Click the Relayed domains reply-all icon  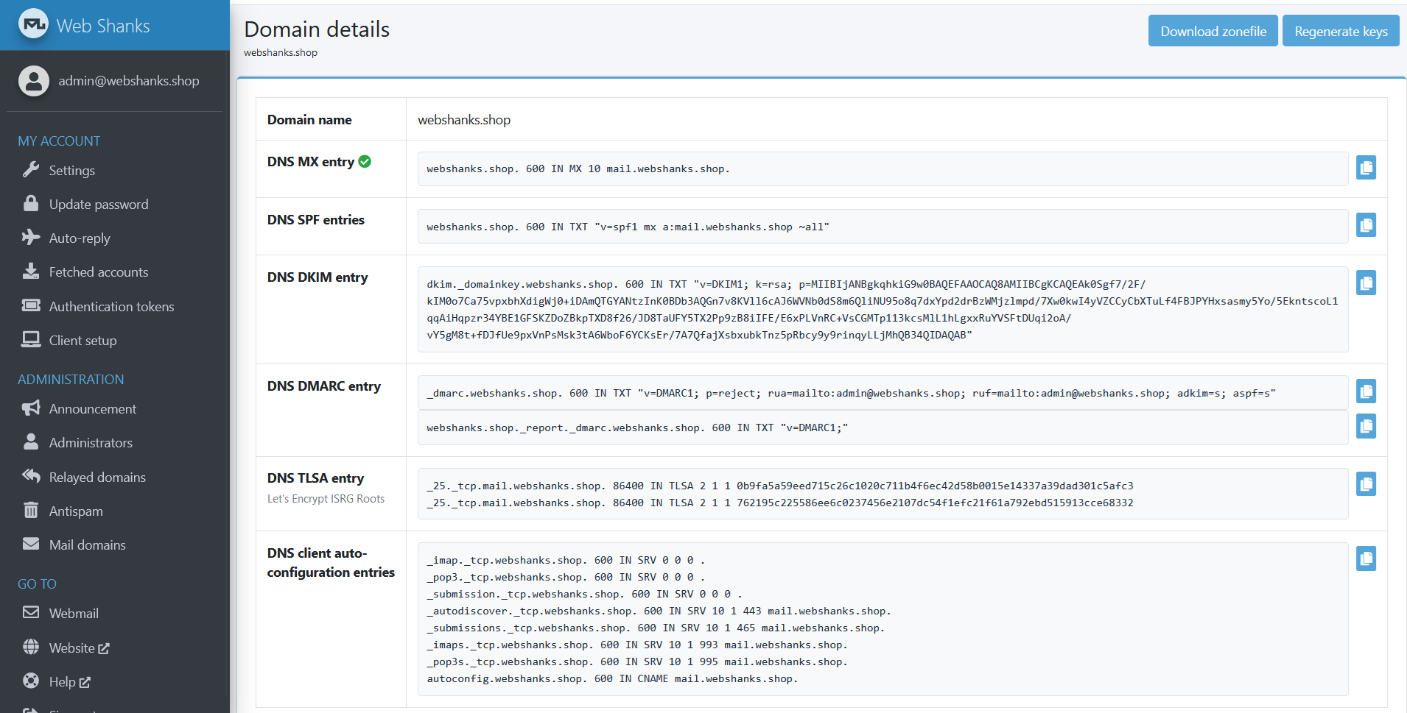[31, 476]
